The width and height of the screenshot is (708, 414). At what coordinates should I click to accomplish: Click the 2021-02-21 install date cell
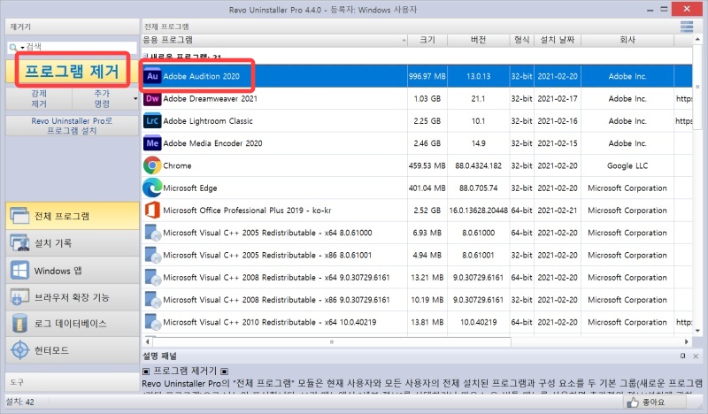pos(558,211)
